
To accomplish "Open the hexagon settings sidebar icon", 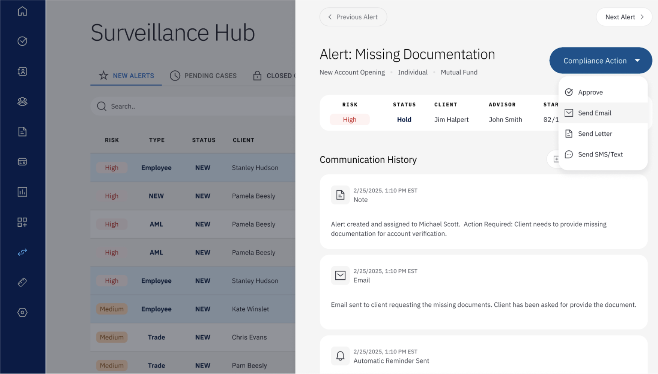I will point(22,312).
